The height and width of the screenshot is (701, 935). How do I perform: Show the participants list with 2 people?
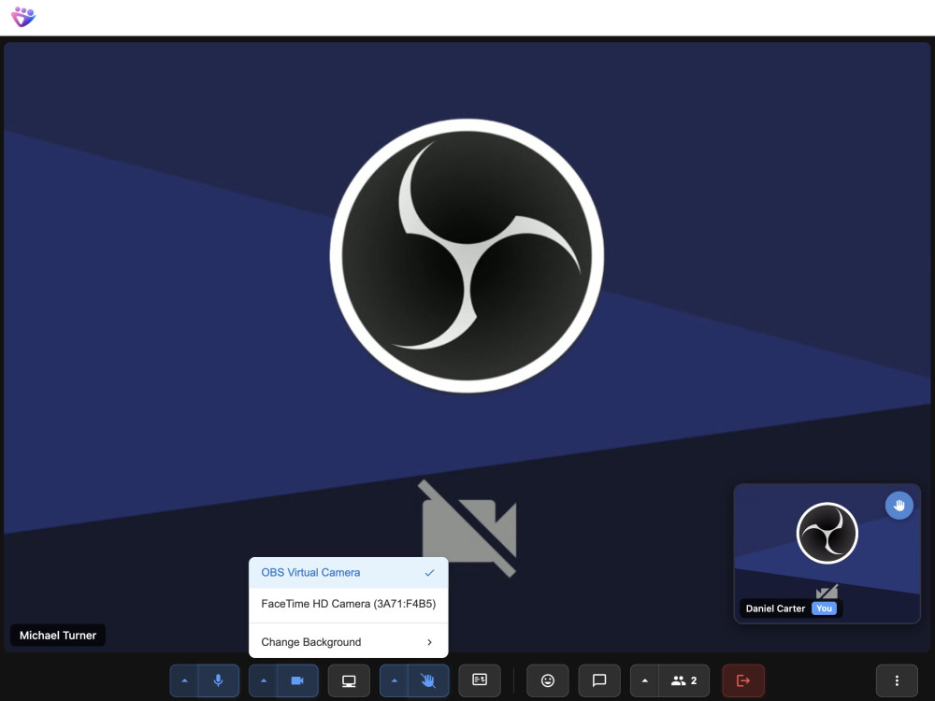coord(684,680)
